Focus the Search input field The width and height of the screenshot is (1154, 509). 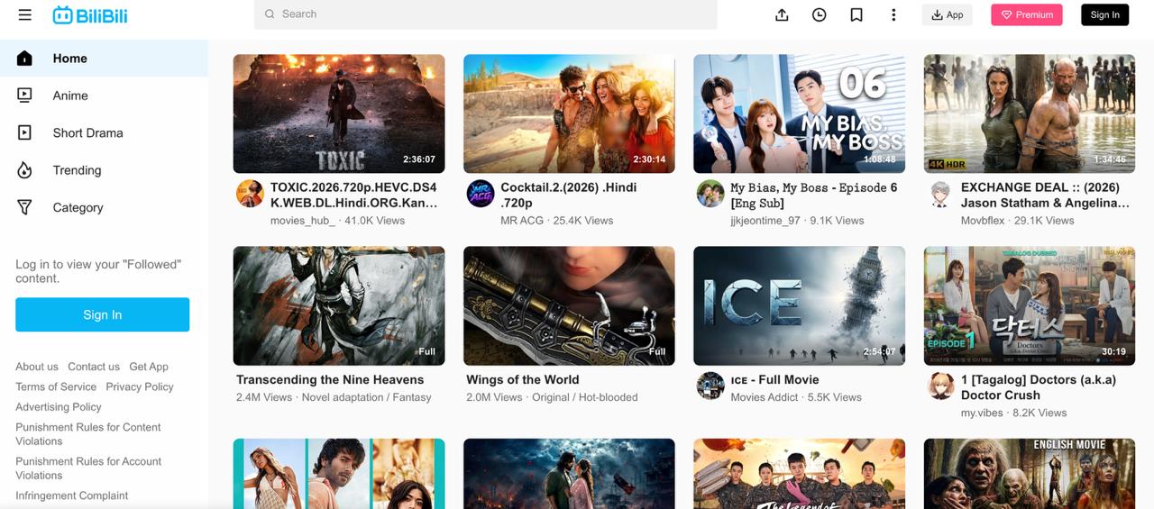pos(485,14)
